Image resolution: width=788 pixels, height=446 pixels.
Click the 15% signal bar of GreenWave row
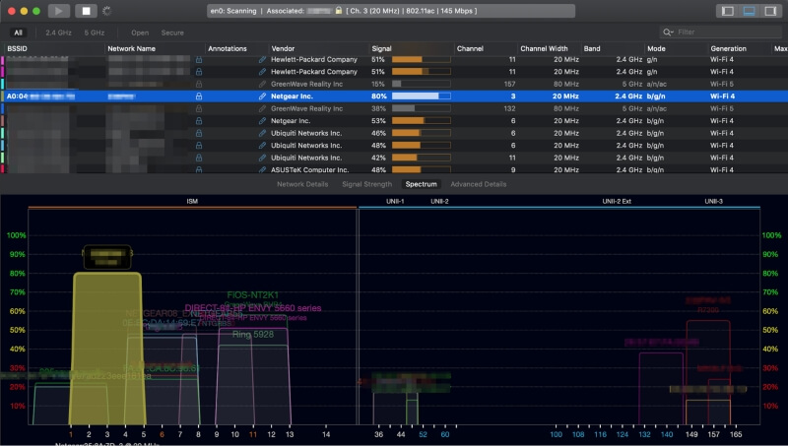click(422, 84)
